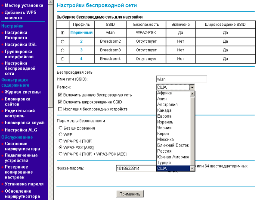
Task: Choose WPA-PSK [TKIP] security option
Action: (x=61, y=141)
